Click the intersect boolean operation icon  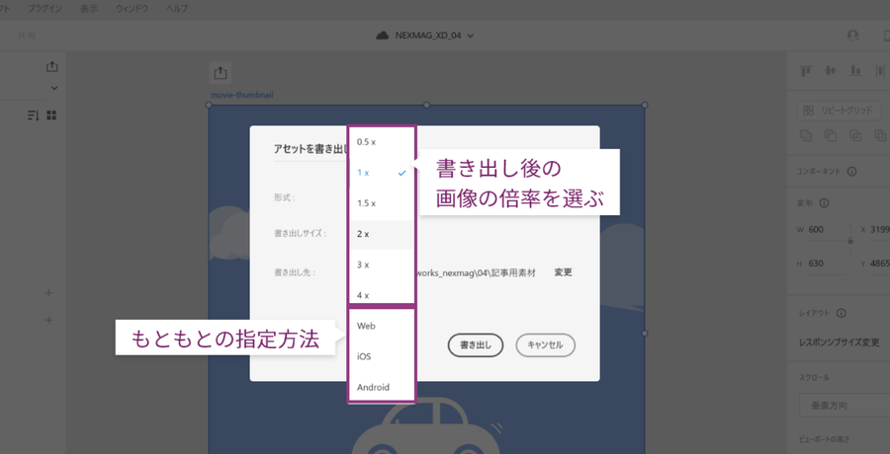[x=855, y=135]
